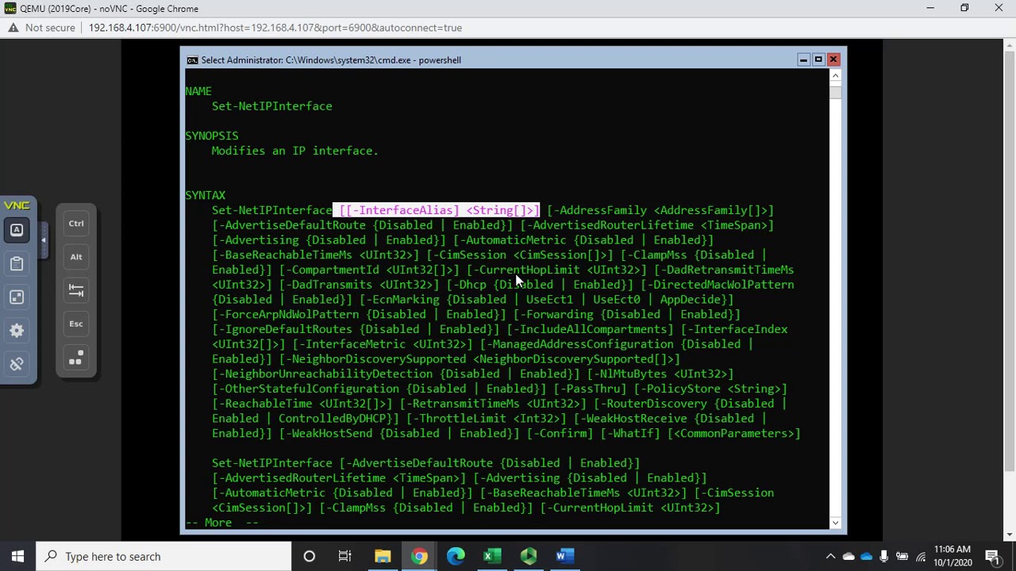Screen dimensions: 1016x571
Task: Click the cmd scrollbar up arrow
Action: point(835,75)
